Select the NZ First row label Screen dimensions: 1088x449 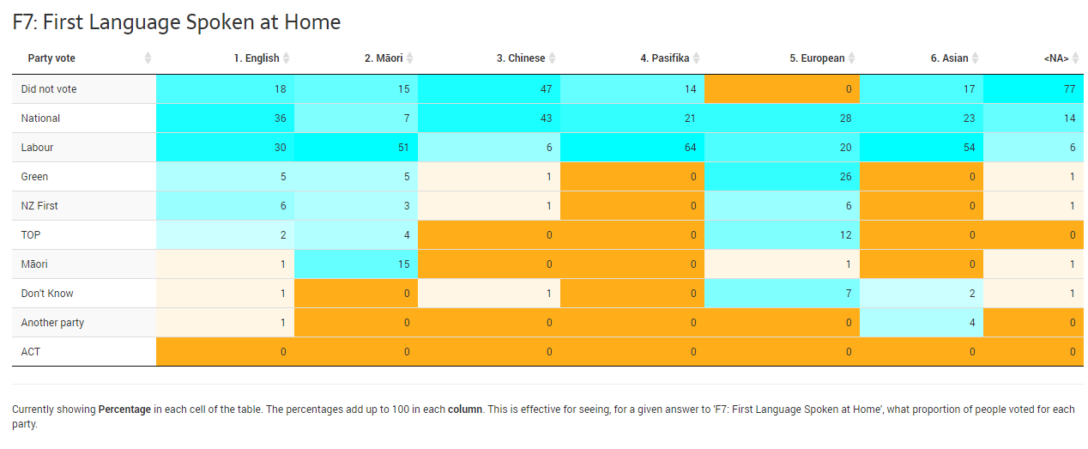pyautogui.click(x=39, y=206)
